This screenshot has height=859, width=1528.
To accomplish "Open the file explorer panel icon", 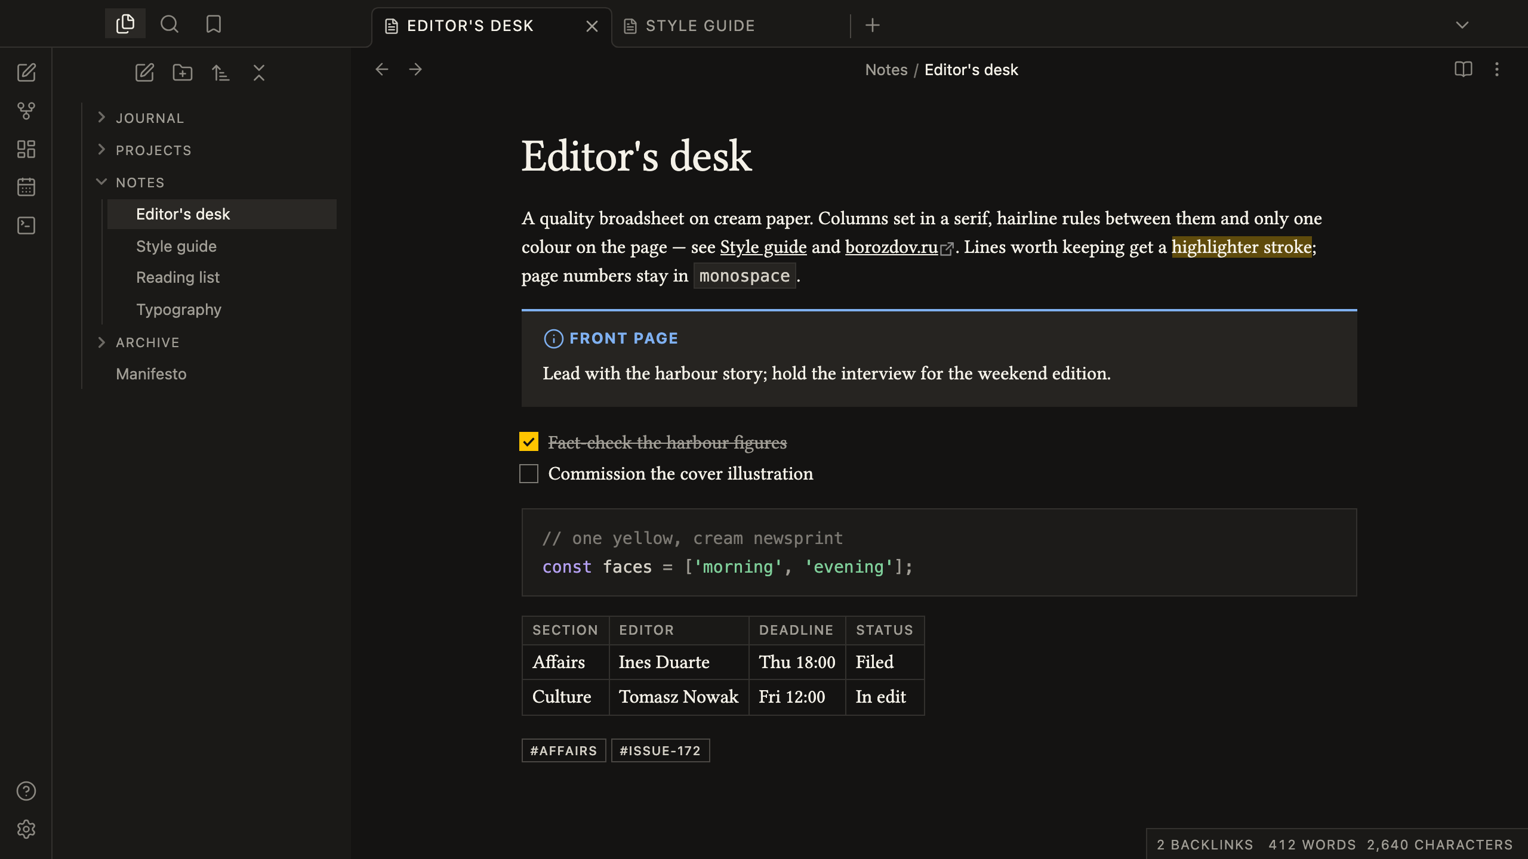I will click(125, 24).
